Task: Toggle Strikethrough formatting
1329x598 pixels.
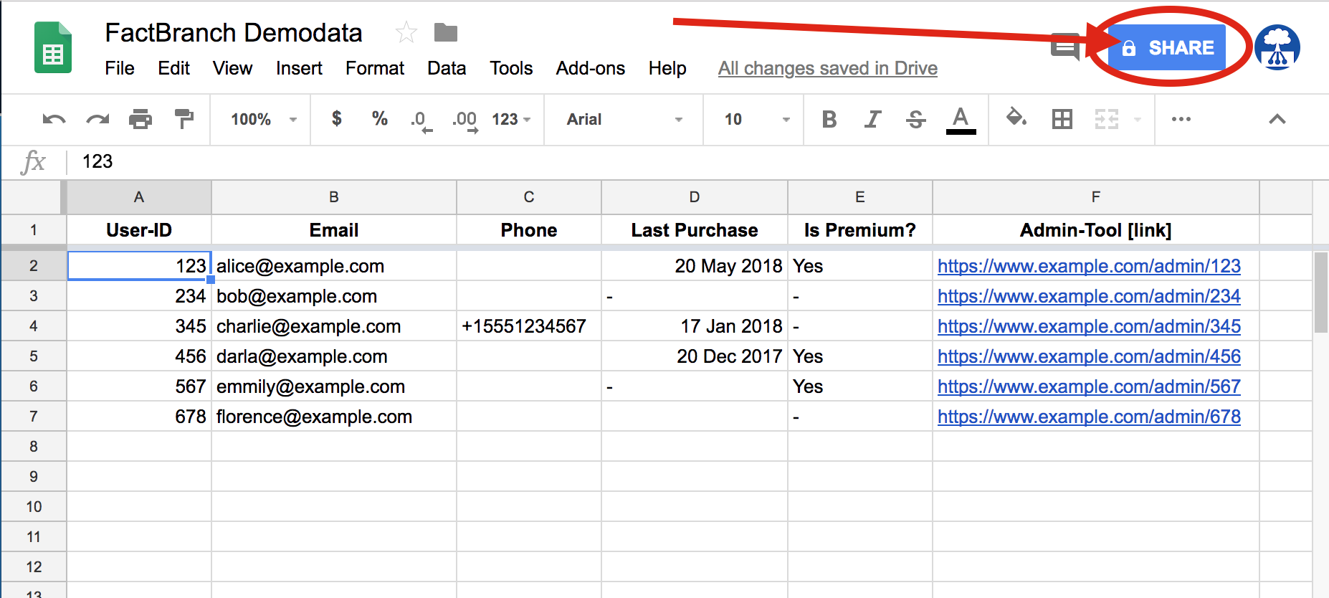Action: [x=915, y=119]
